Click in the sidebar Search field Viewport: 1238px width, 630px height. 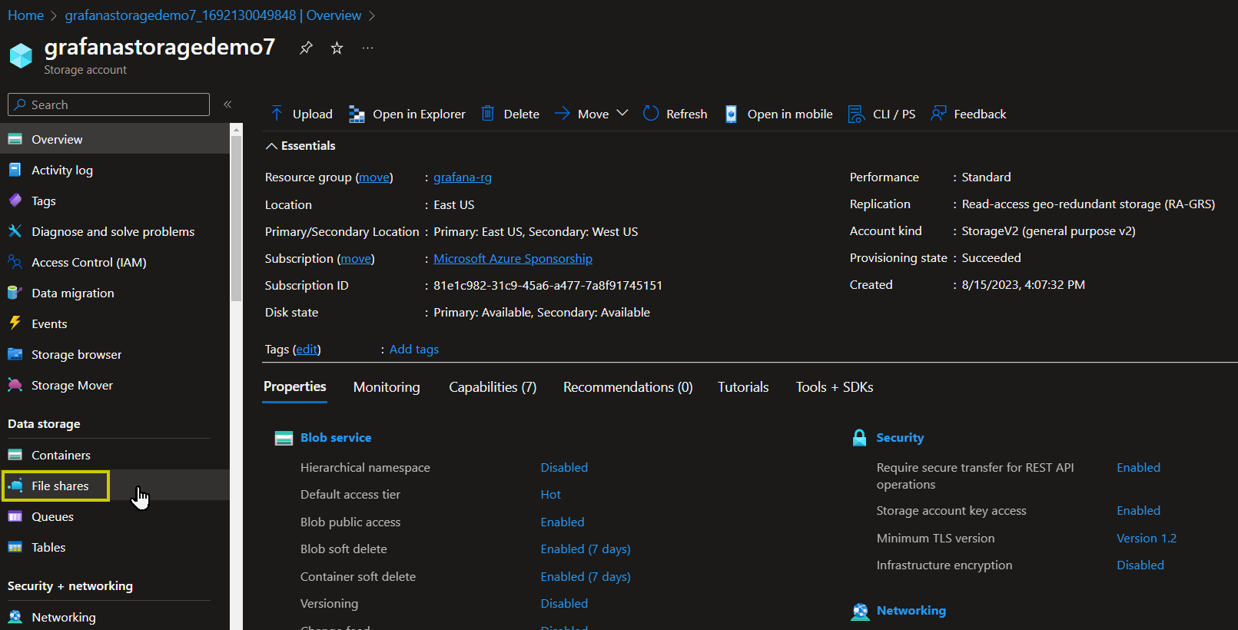(108, 104)
